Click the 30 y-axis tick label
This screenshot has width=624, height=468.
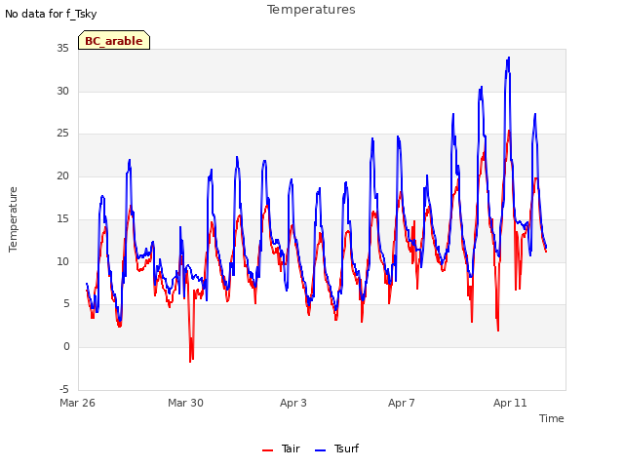pyautogui.click(x=62, y=91)
